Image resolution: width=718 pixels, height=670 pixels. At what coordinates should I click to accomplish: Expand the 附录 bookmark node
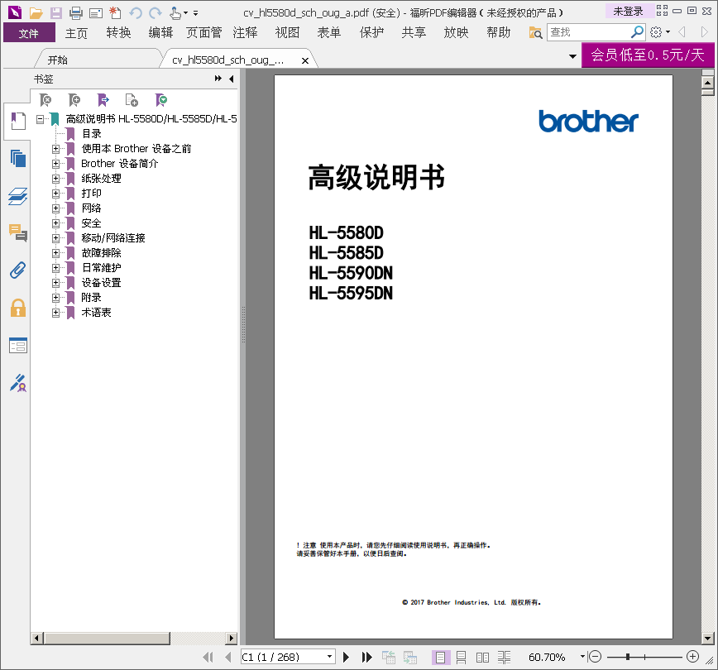point(56,298)
